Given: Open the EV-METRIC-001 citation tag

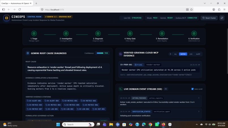Looking at the screenshot, I should pyautogui.click(x=70, y=101).
